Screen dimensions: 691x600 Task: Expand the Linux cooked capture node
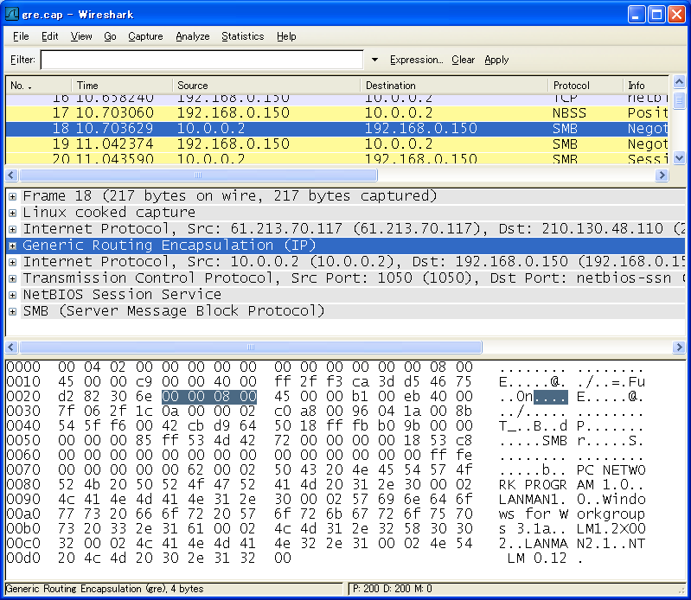pyautogui.click(x=13, y=214)
